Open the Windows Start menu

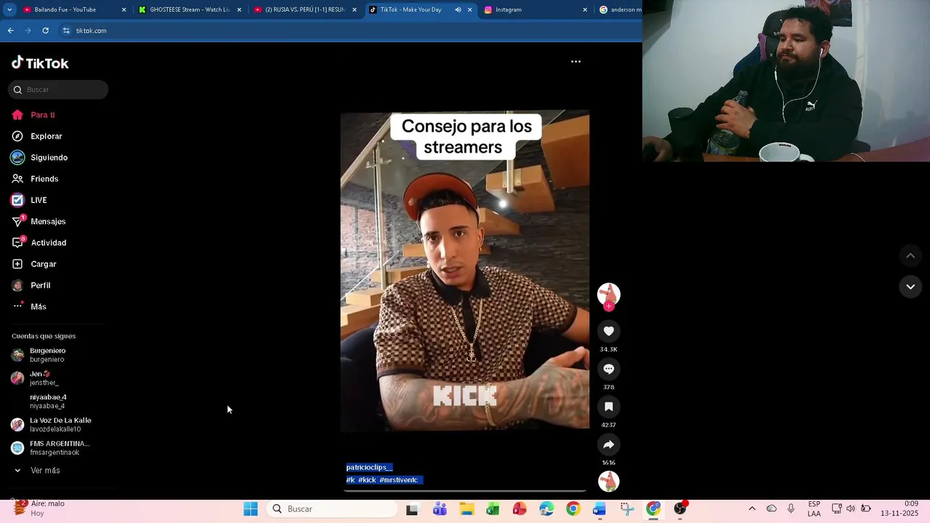pyautogui.click(x=251, y=509)
